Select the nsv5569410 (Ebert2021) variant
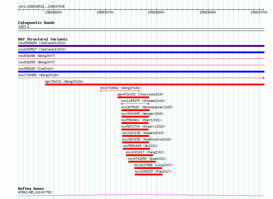The height and width of the screenshot is (199, 273). point(141,120)
